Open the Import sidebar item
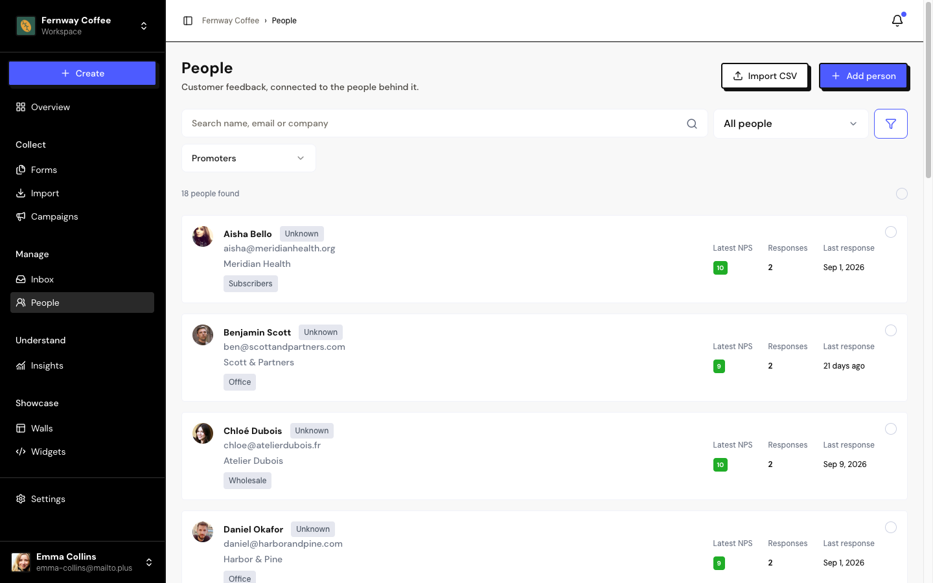The height and width of the screenshot is (583, 933). (x=82, y=193)
